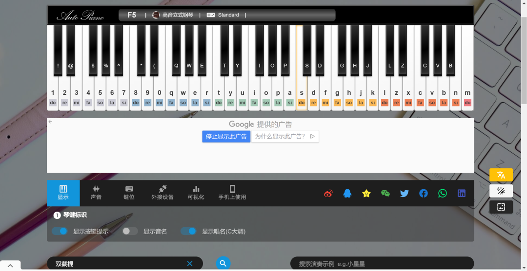Screen dimensions: 527x271
Task: Click 为什么显示此广告? link
Action: click(x=284, y=136)
